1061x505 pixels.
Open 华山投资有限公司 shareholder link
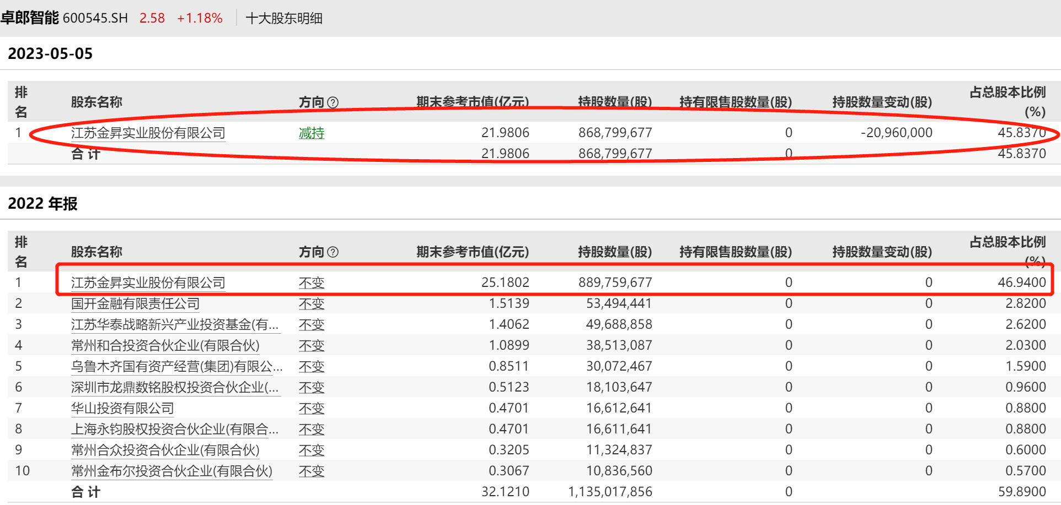[x=122, y=408]
